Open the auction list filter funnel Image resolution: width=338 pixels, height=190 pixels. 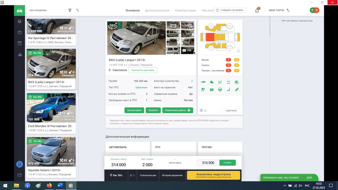click(70, 10)
